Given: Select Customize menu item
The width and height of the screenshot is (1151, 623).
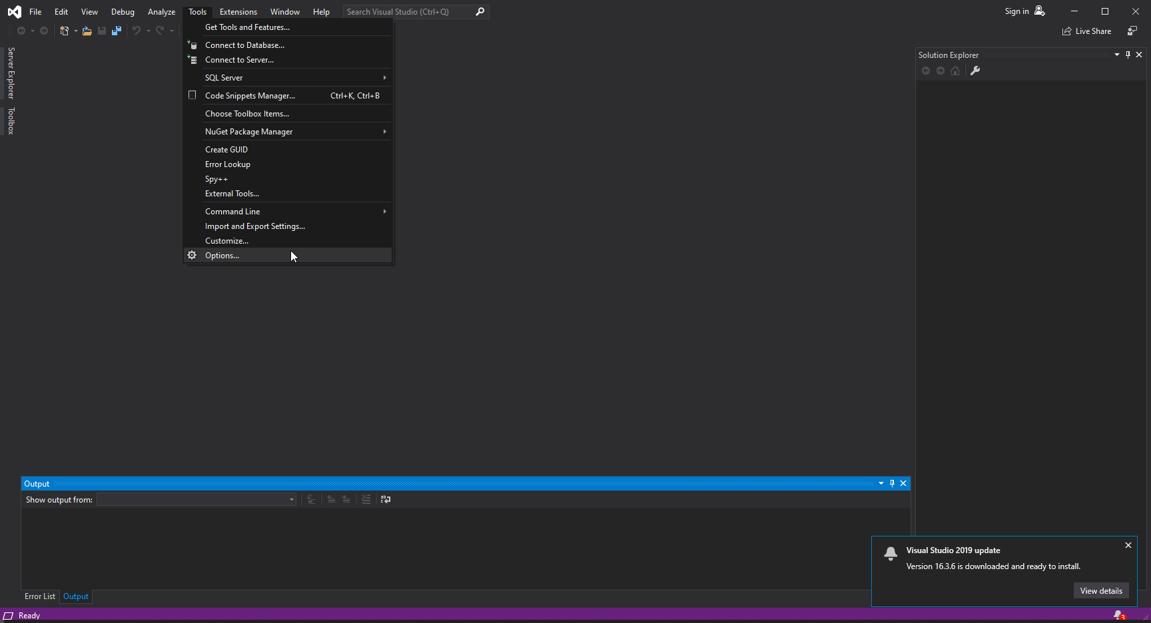Looking at the screenshot, I should [x=288, y=241].
